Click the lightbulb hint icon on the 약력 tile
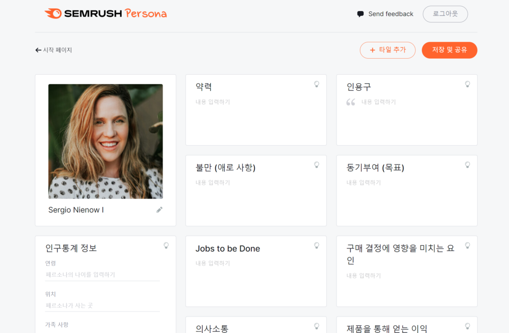Screen dimensions: 509x333 tap(317, 84)
